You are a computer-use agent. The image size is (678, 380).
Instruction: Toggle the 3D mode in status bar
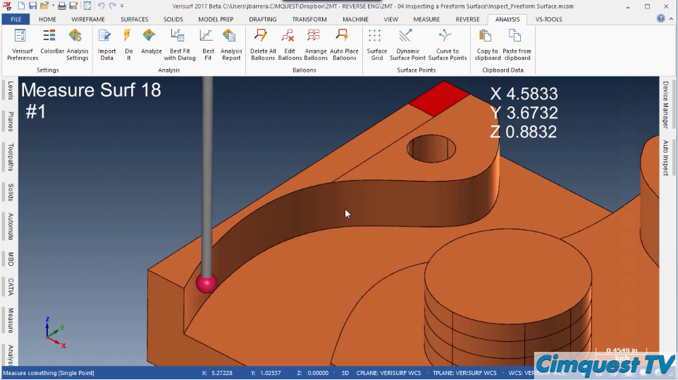pos(345,373)
